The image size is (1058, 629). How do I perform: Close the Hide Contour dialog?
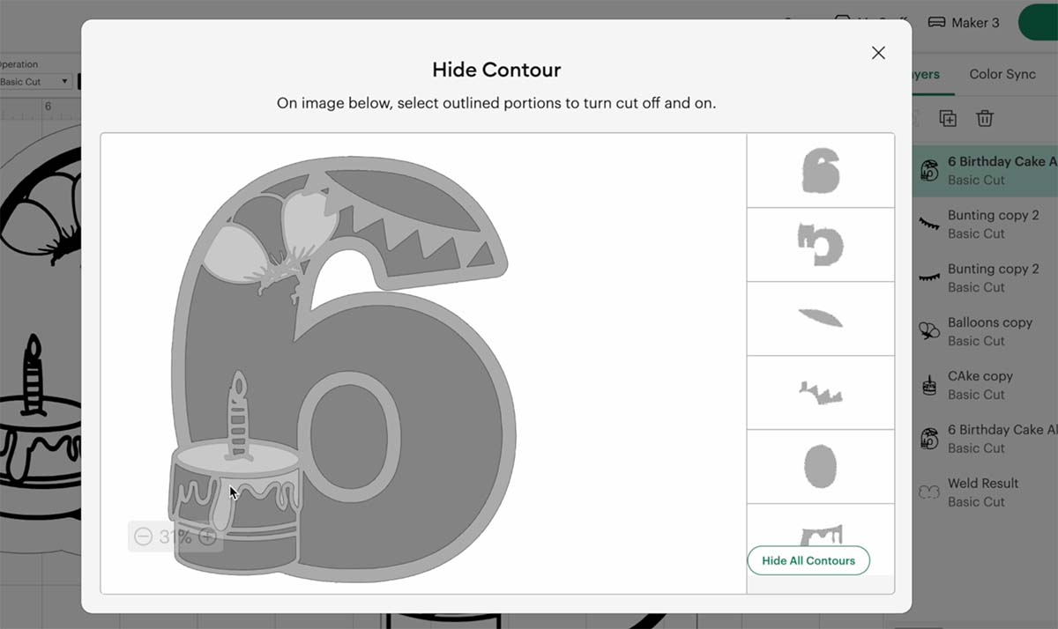pyautogui.click(x=878, y=53)
